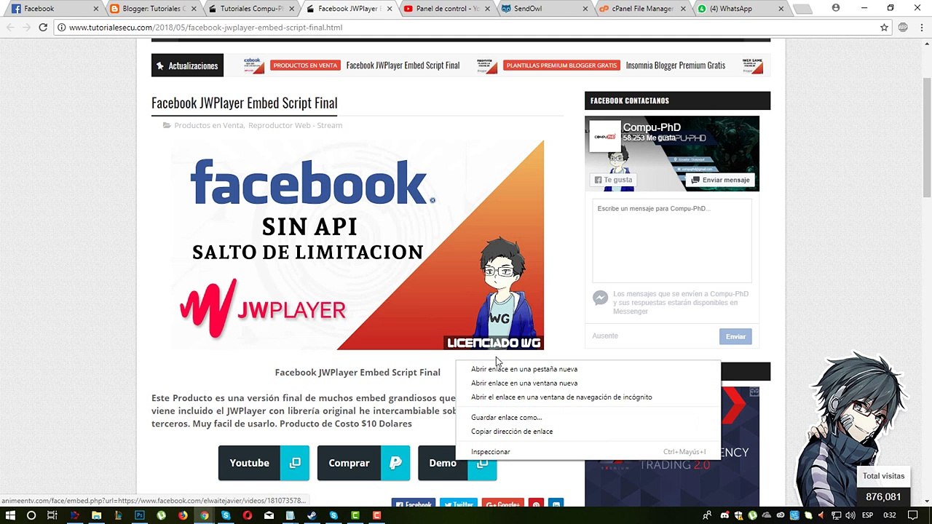Click the Facebook JWPlayer banner image
Viewport: 932px width, 524px height.
pyautogui.click(x=358, y=245)
